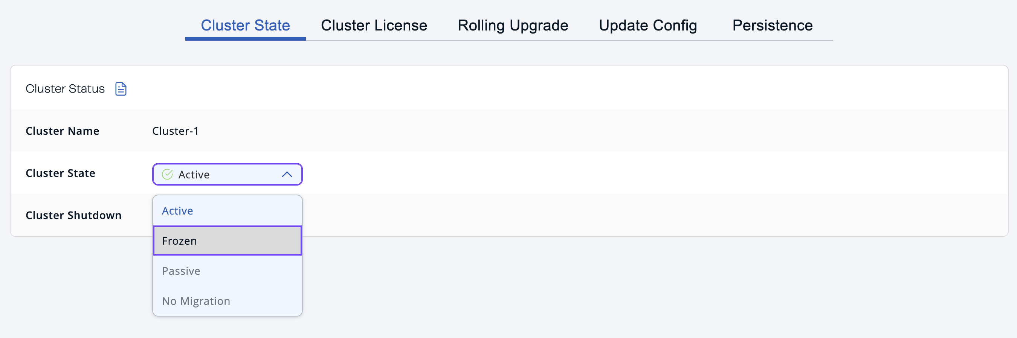The width and height of the screenshot is (1017, 338).
Task: Click the green checkmark next to Active
Action: [167, 174]
